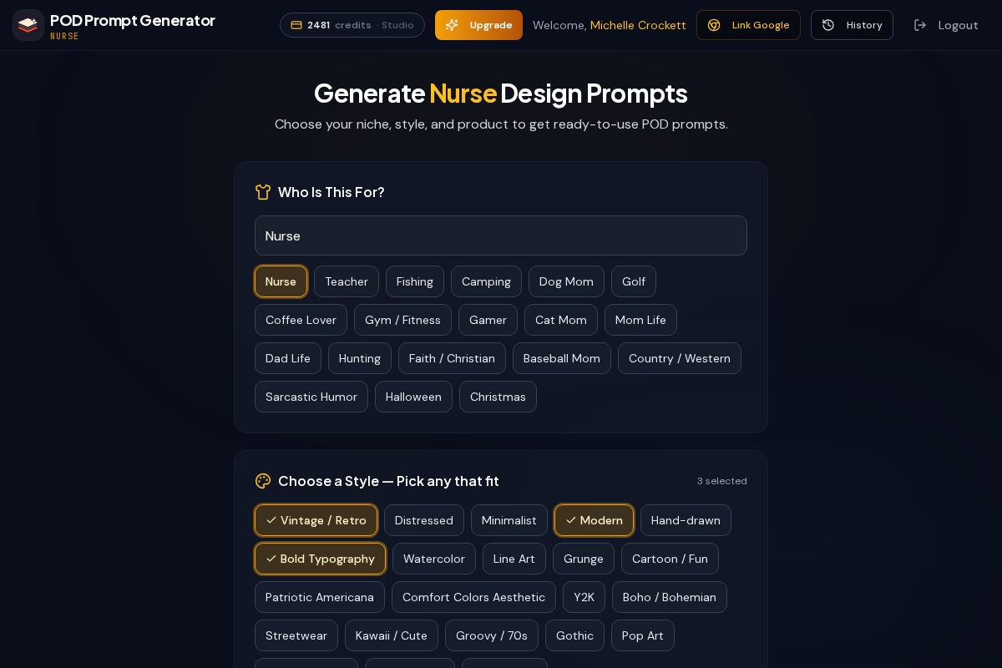This screenshot has height=668, width=1002.
Task: Enable the Cartoon / Fun style
Action: coord(670,559)
